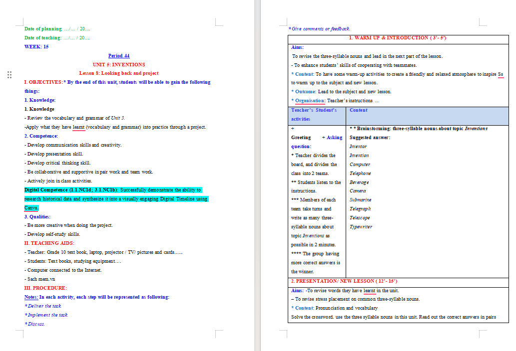The width and height of the screenshot is (516, 351).
Task: Click the word "Typewriter" in suggested answers
Action: pos(361,227)
